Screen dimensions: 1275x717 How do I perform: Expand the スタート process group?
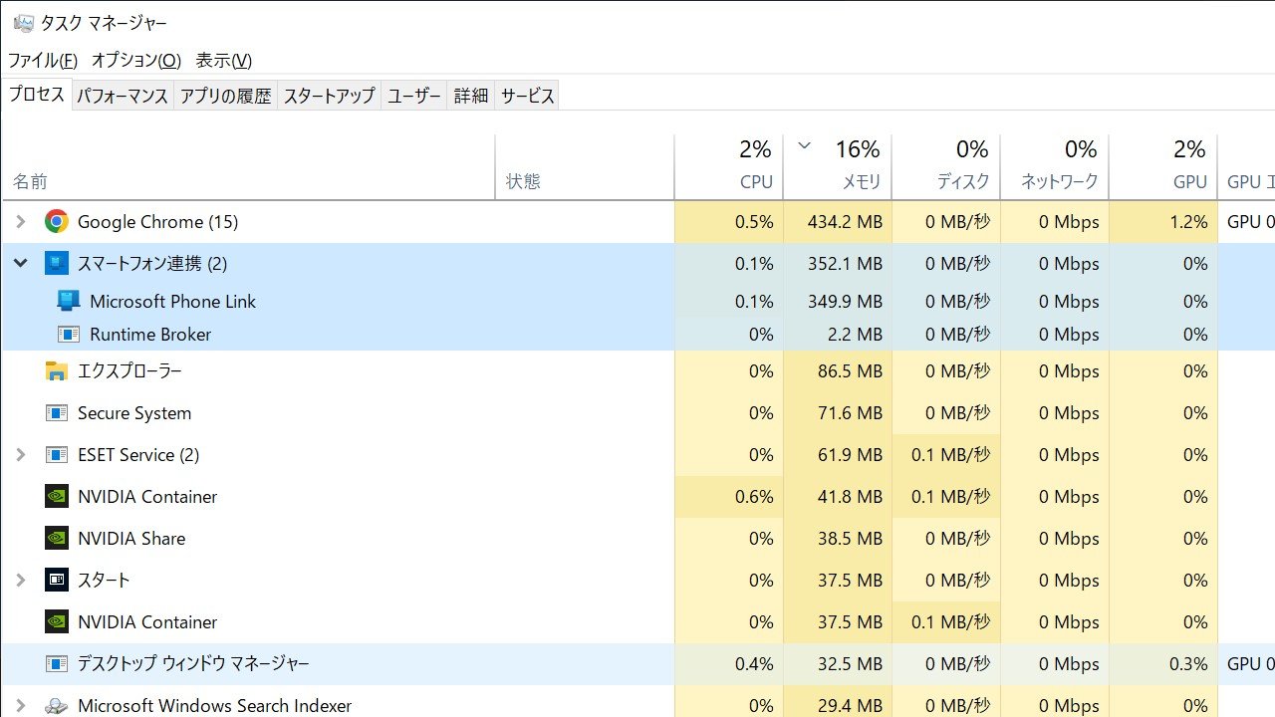pyautogui.click(x=20, y=580)
